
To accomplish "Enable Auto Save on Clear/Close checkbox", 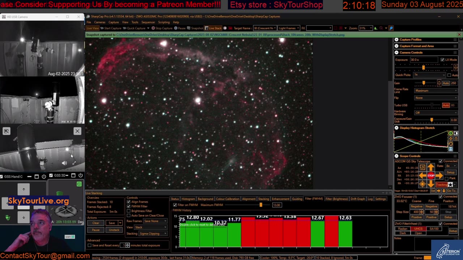I will (x=128, y=216).
